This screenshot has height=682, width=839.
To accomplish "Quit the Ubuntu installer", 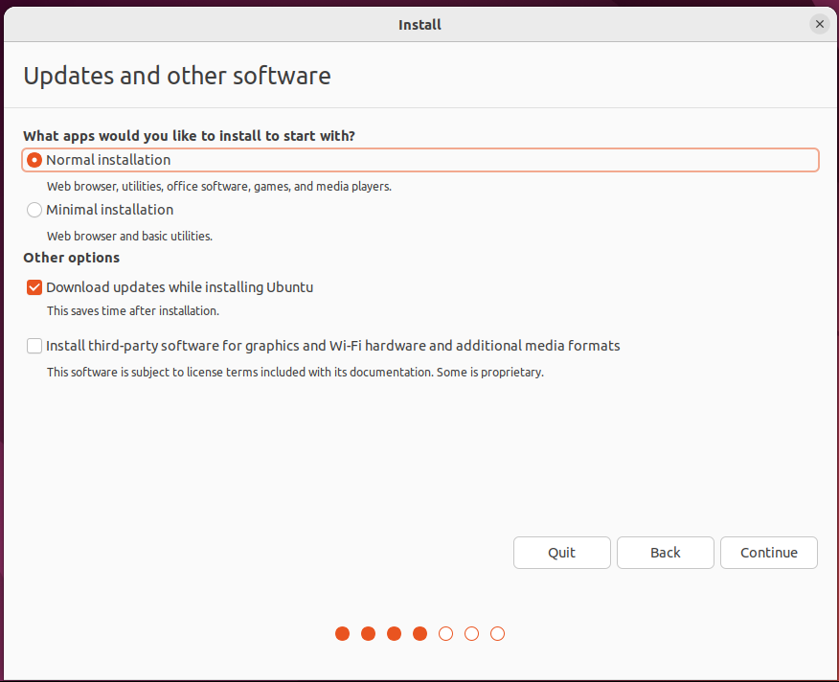I will (561, 553).
